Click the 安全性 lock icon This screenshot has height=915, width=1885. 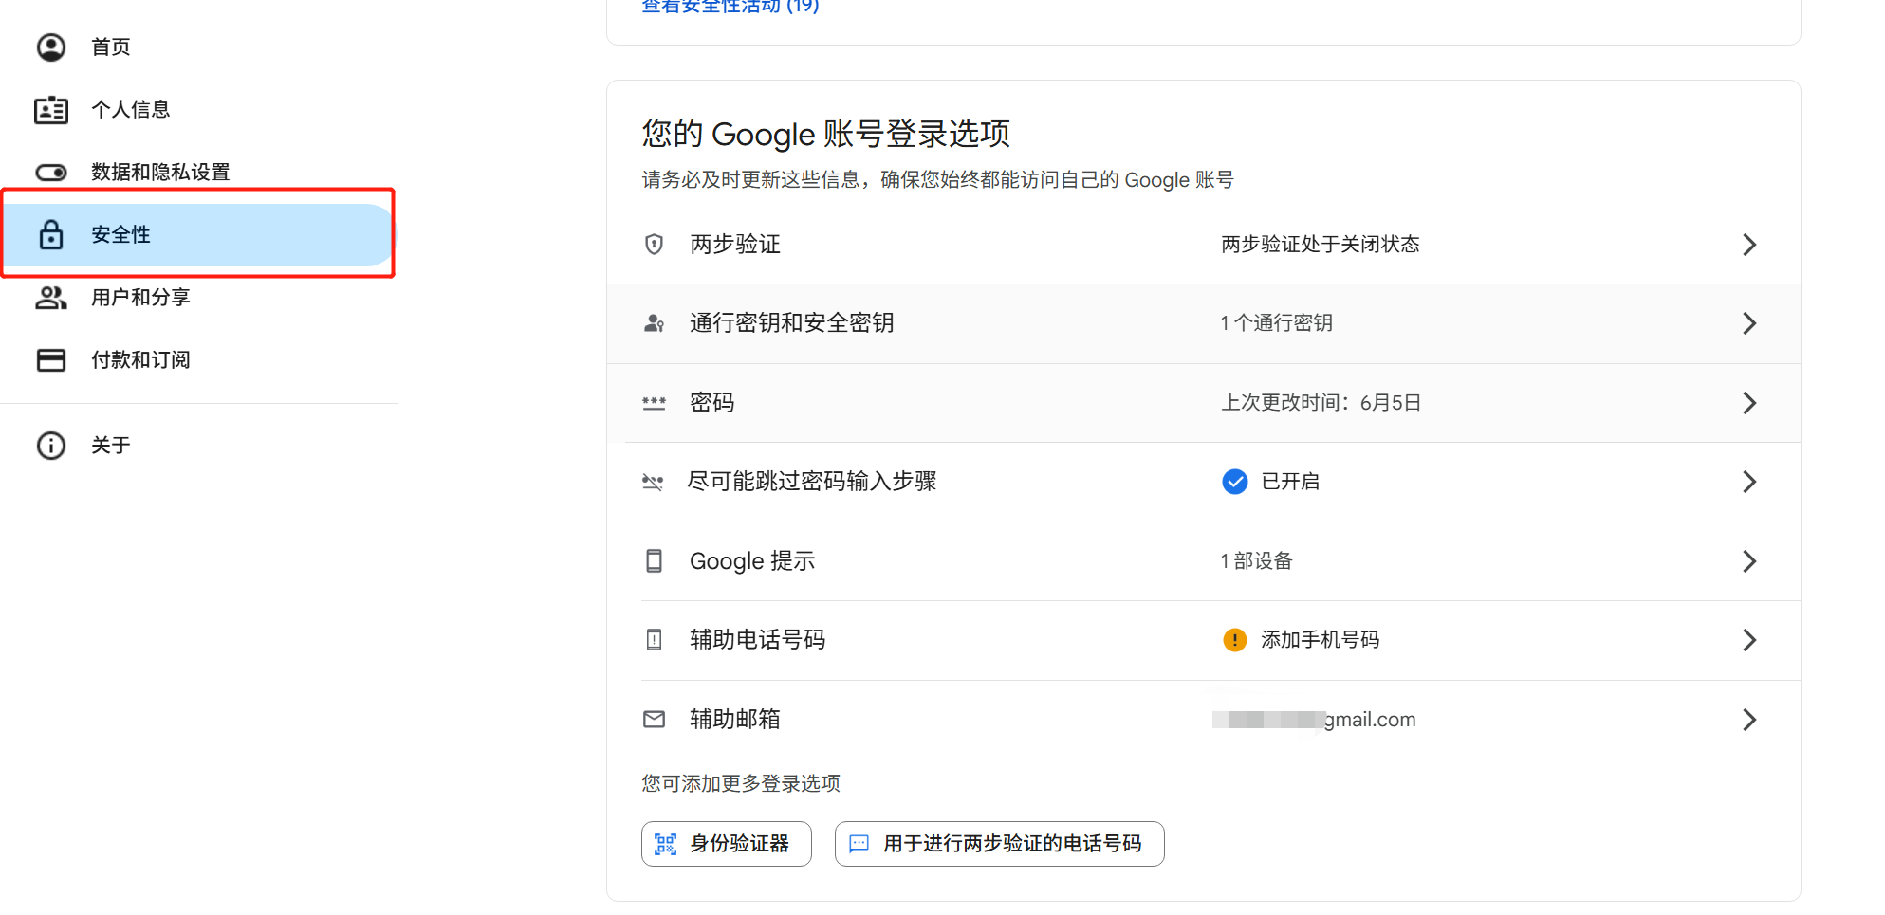(51, 235)
